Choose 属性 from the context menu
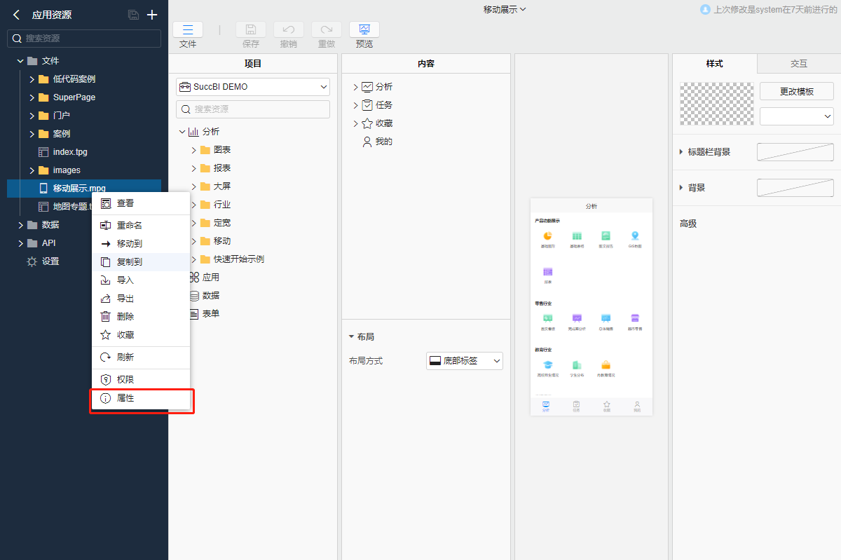Viewport: 841px width, 560px height. coord(126,398)
